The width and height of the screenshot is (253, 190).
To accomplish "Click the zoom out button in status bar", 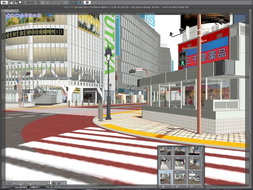I will 21,187.
